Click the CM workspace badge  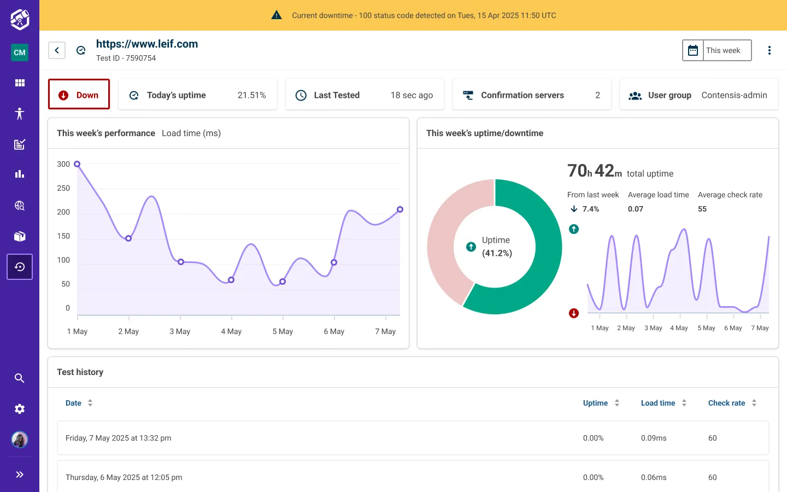click(x=20, y=52)
